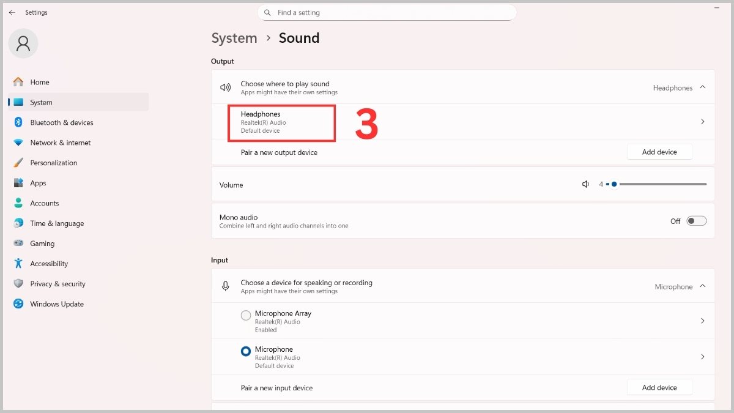Image resolution: width=734 pixels, height=413 pixels.
Task: Click the user account avatar
Action: 23,43
